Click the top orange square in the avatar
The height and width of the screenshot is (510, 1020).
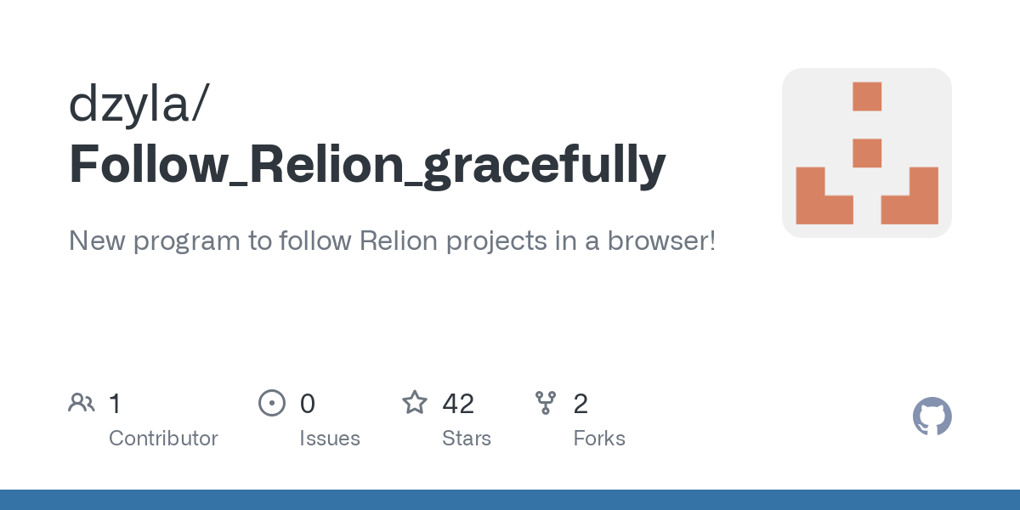[x=867, y=96]
